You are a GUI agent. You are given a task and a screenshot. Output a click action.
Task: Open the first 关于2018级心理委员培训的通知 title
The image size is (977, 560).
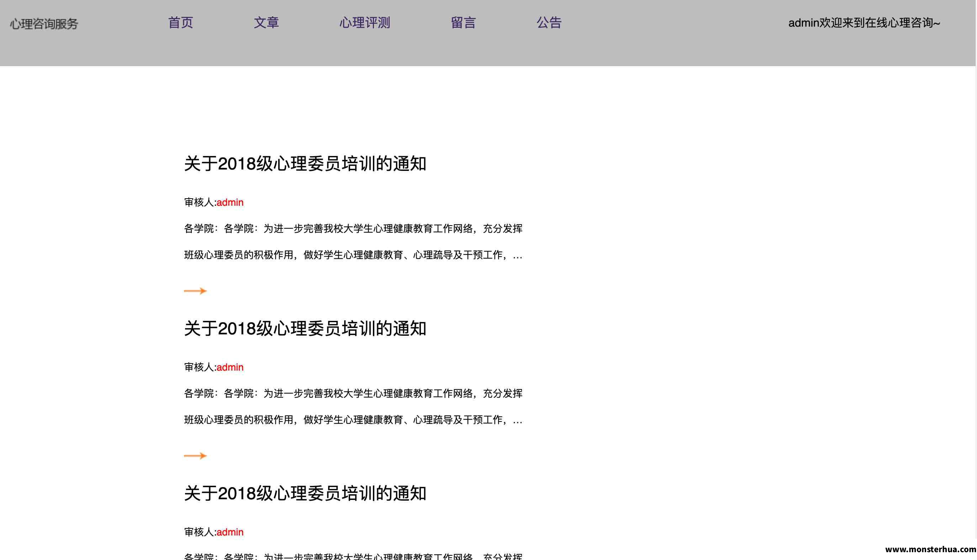click(305, 164)
